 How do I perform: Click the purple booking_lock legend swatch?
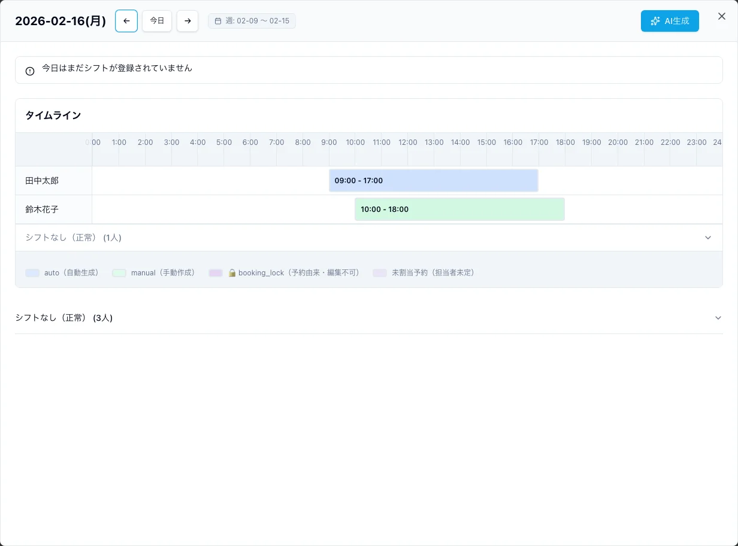[216, 273]
